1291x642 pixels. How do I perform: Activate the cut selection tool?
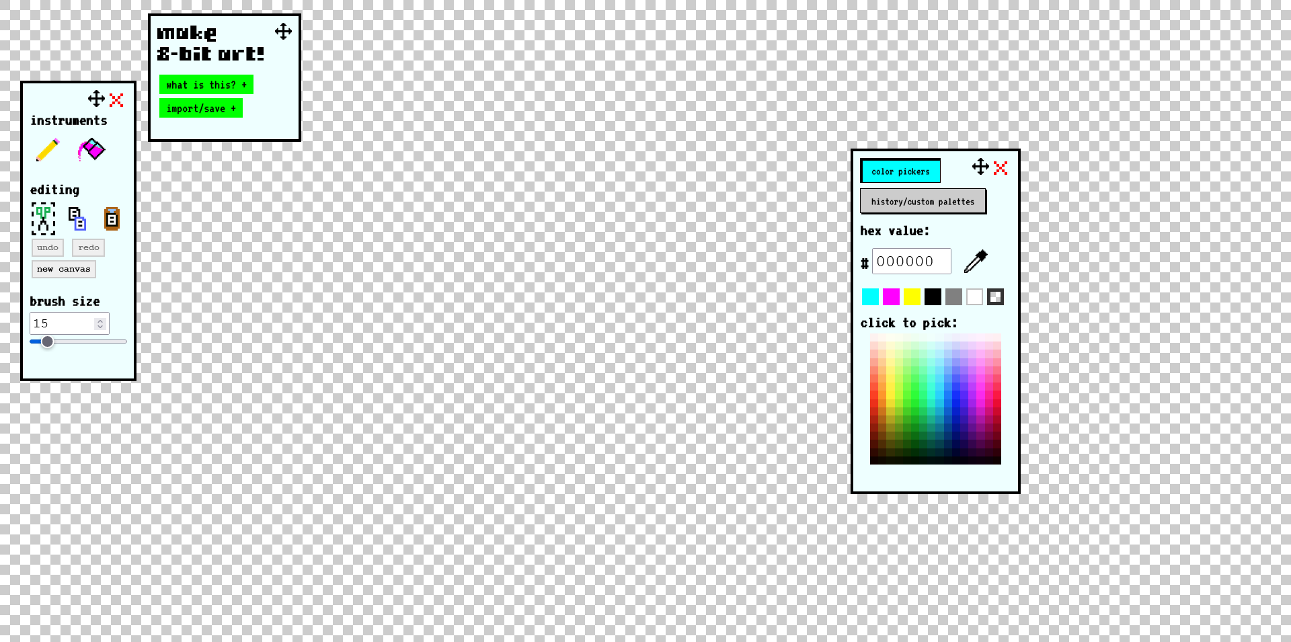(x=44, y=218)
